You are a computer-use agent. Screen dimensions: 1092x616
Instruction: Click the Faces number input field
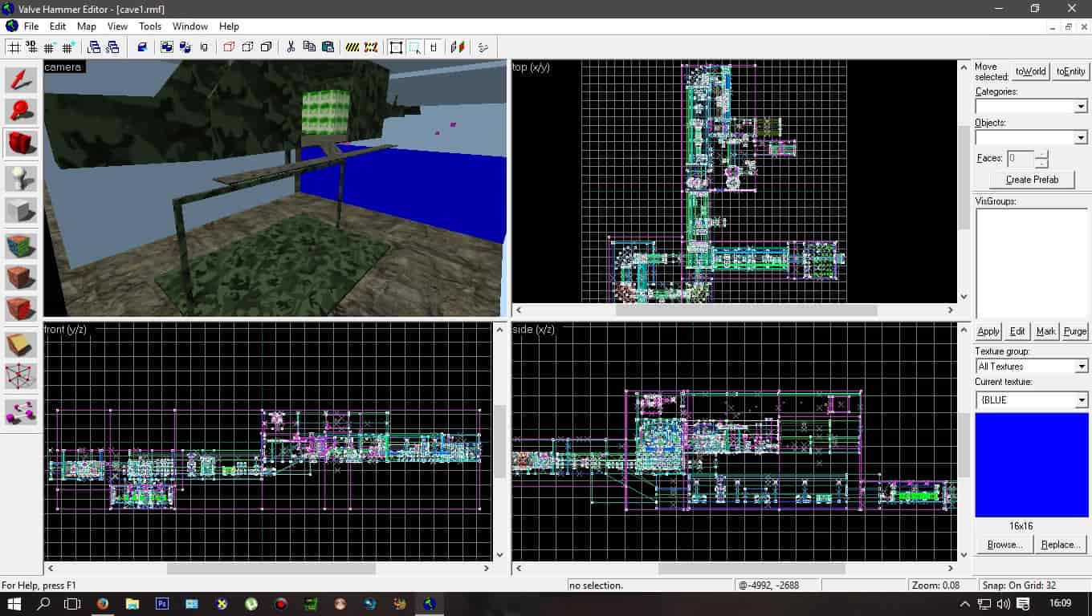point(1020,159)
